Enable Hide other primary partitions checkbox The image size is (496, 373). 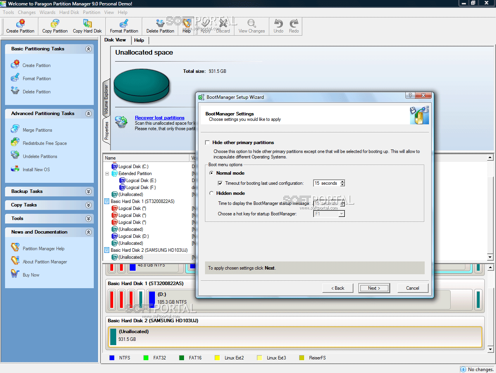(207, 143)
